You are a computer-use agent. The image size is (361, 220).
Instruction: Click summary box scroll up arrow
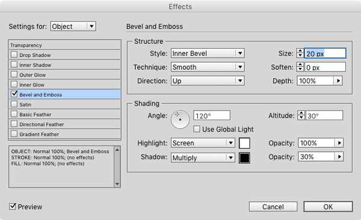pos(117,150)
